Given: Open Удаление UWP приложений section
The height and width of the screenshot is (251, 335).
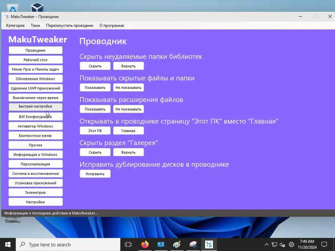Looking at the screenshot, I should tap(35, 88).
